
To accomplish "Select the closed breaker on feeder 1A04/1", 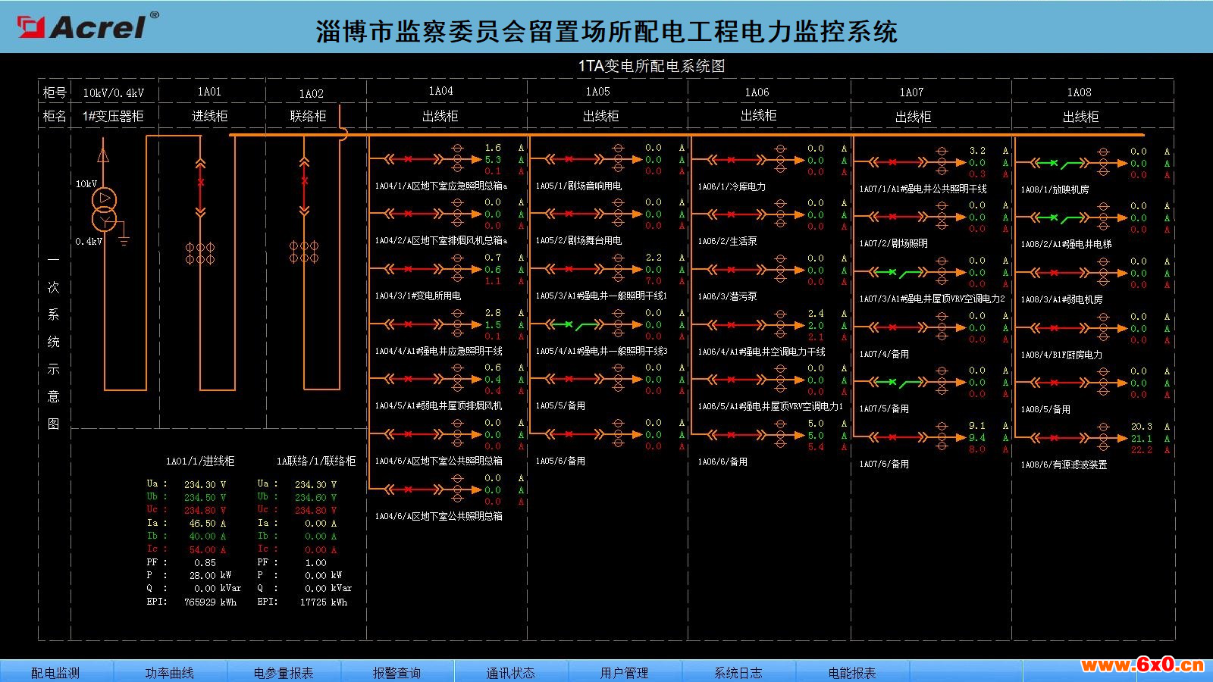I will pyautogui.click(x=409, y=159).
